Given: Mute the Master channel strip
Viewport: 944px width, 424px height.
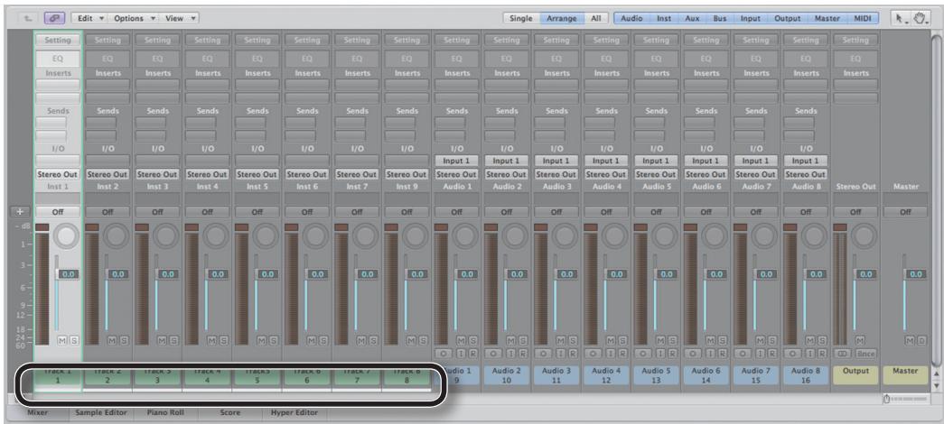Looking at the screenshot, I should click(911, 341).
